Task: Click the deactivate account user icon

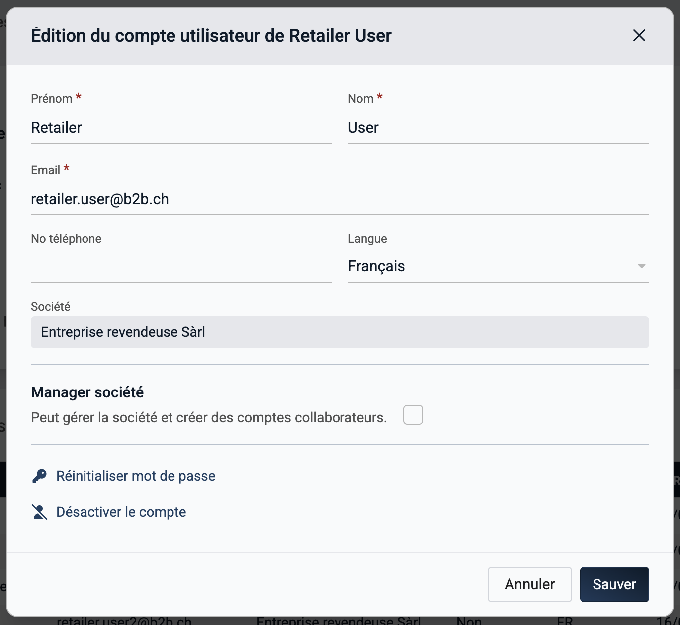Action: click(39, 512)
